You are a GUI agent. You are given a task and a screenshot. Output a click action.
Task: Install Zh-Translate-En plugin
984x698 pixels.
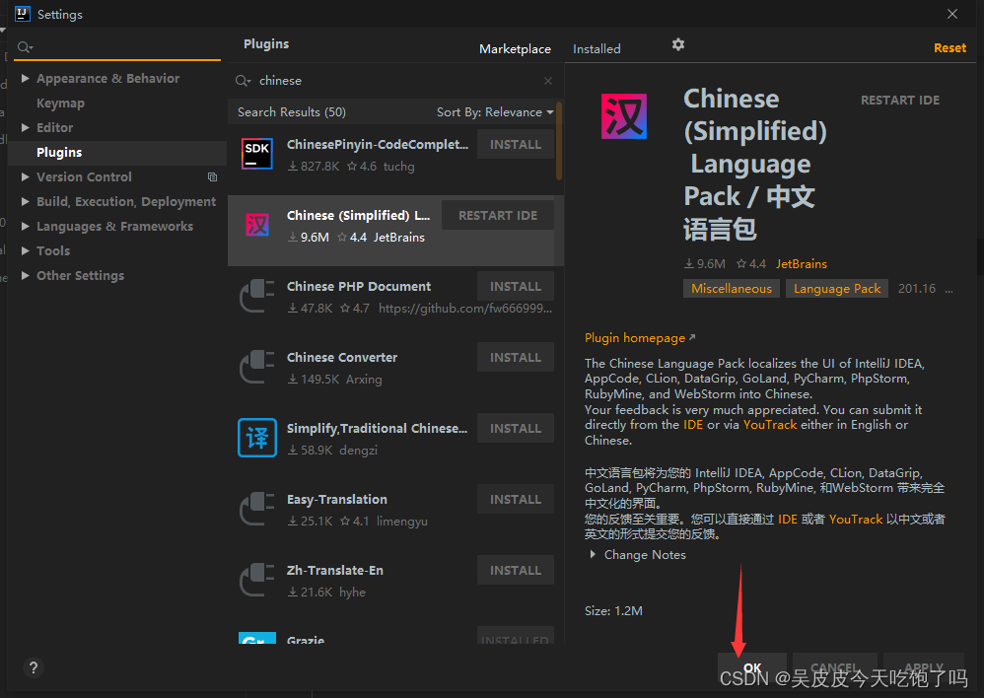[516, 570]
